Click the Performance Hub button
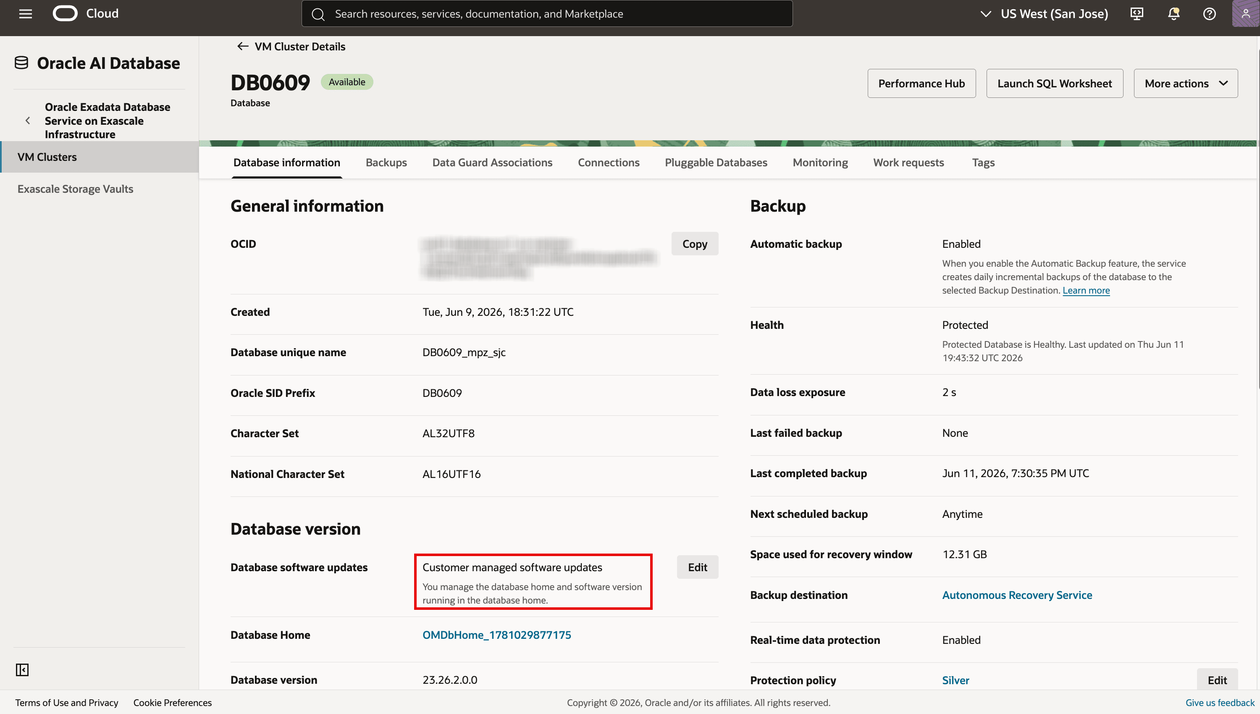This screenshot has height=714, width=1260. (x=921, y=83)
